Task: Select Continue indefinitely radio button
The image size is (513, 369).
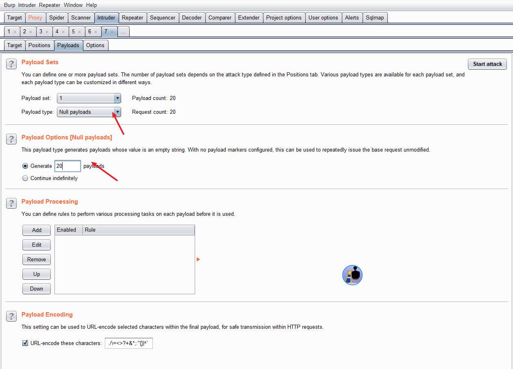Action: pos(25,178)
